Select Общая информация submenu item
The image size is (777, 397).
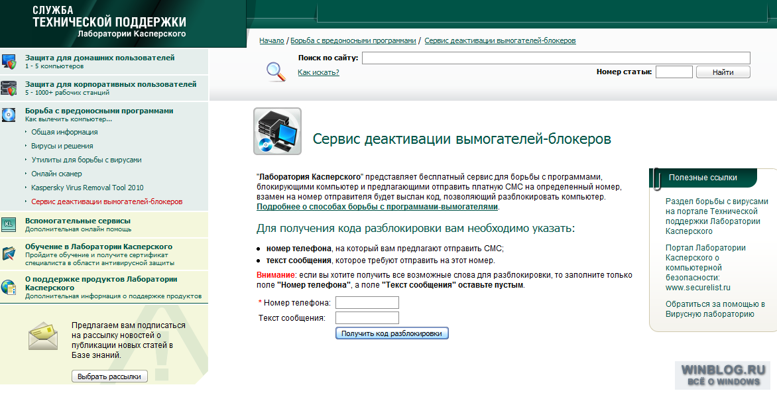pyautogui.click(x=64, y=132)
